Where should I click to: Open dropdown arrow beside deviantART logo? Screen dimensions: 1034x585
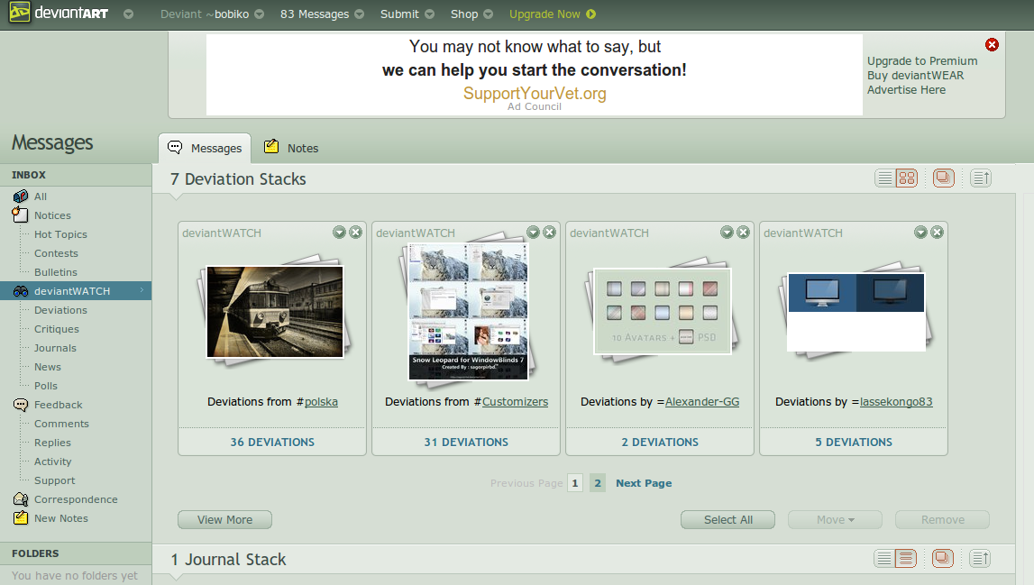tap(129, 14)
